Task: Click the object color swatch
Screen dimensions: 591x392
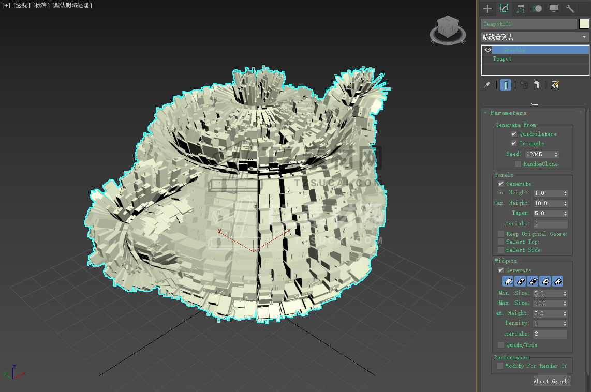Action: [584, 24]
